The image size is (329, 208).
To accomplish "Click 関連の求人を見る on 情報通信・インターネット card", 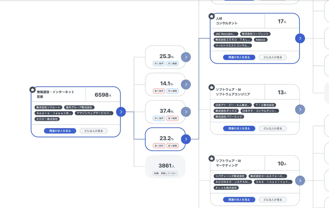I will 60,131.
